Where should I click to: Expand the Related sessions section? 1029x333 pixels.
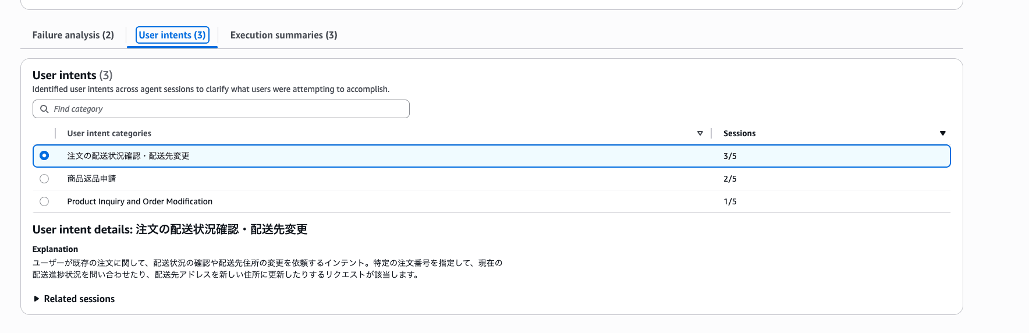click(74, 299)
